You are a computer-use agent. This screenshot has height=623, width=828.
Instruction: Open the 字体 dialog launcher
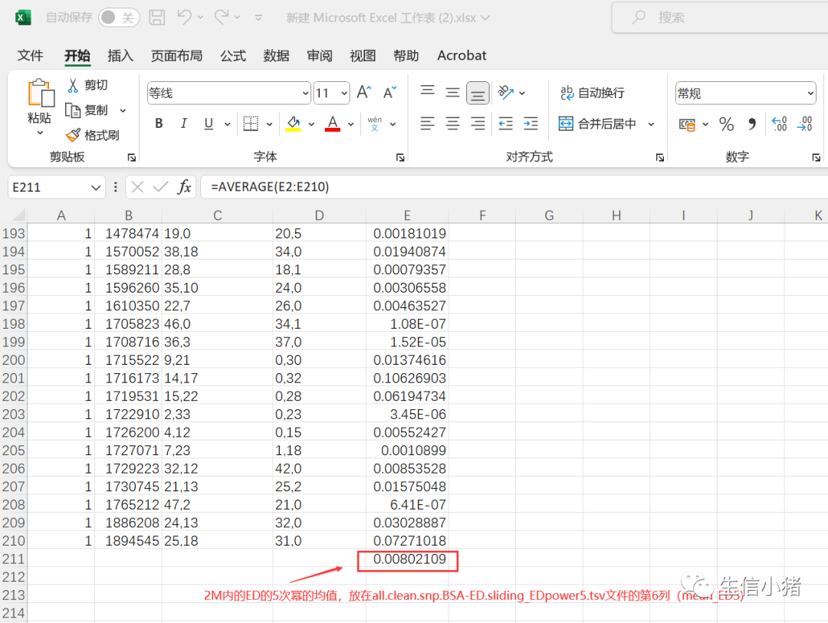(399, 156)
